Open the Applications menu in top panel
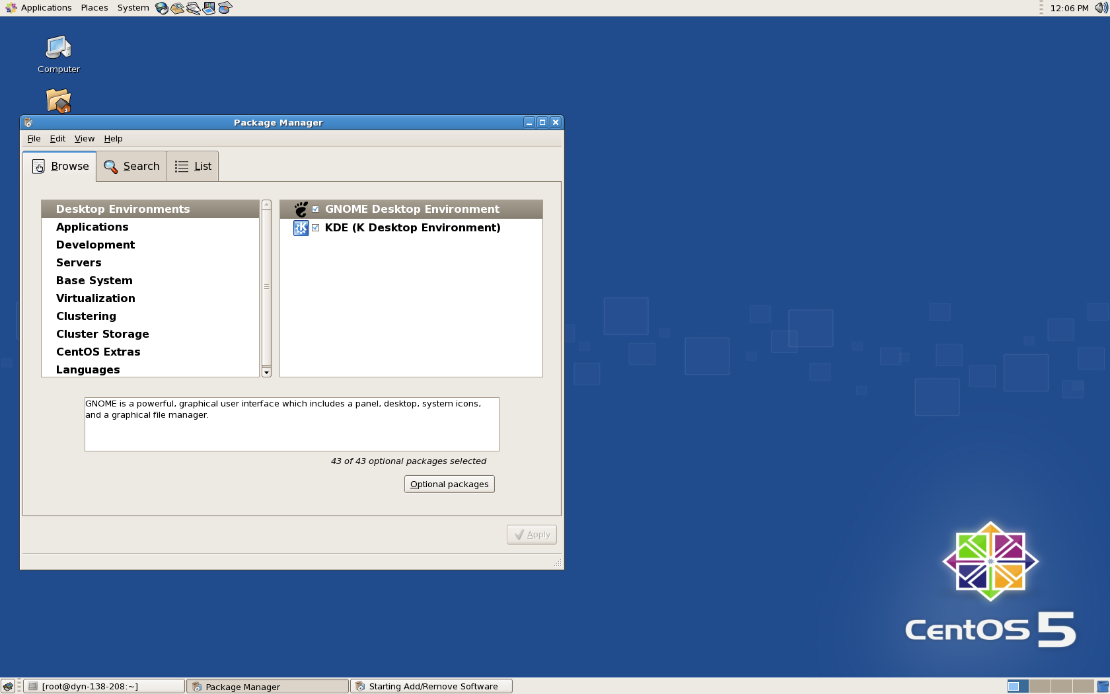The width and height of the screenshot is (1110, 694). [39, 8]
